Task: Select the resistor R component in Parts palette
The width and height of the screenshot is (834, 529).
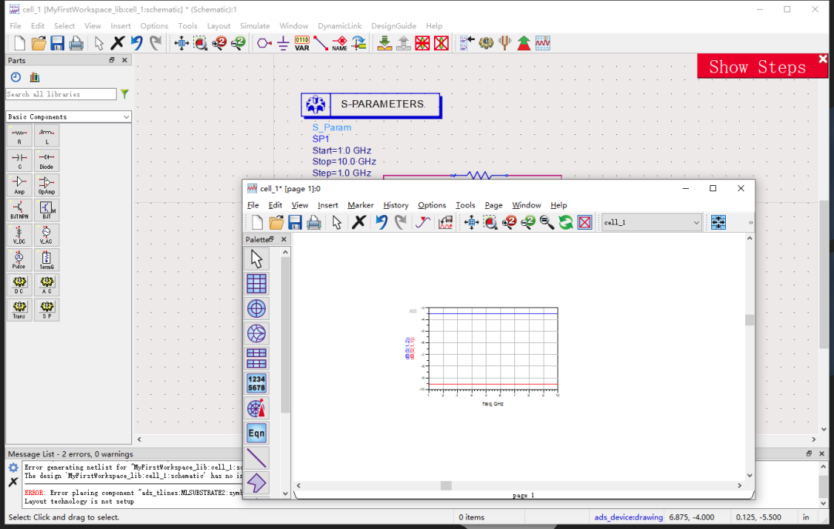Action: 19,136
